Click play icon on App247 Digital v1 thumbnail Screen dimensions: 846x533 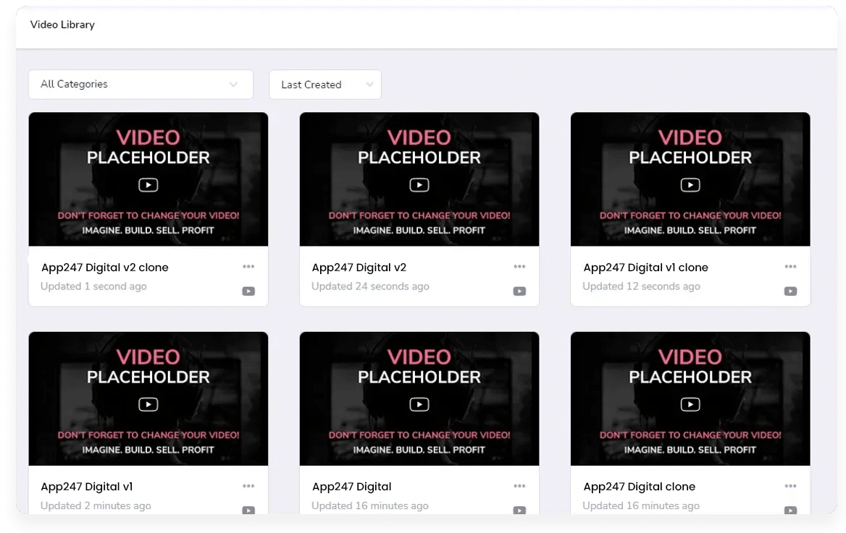tap(148, 405)
